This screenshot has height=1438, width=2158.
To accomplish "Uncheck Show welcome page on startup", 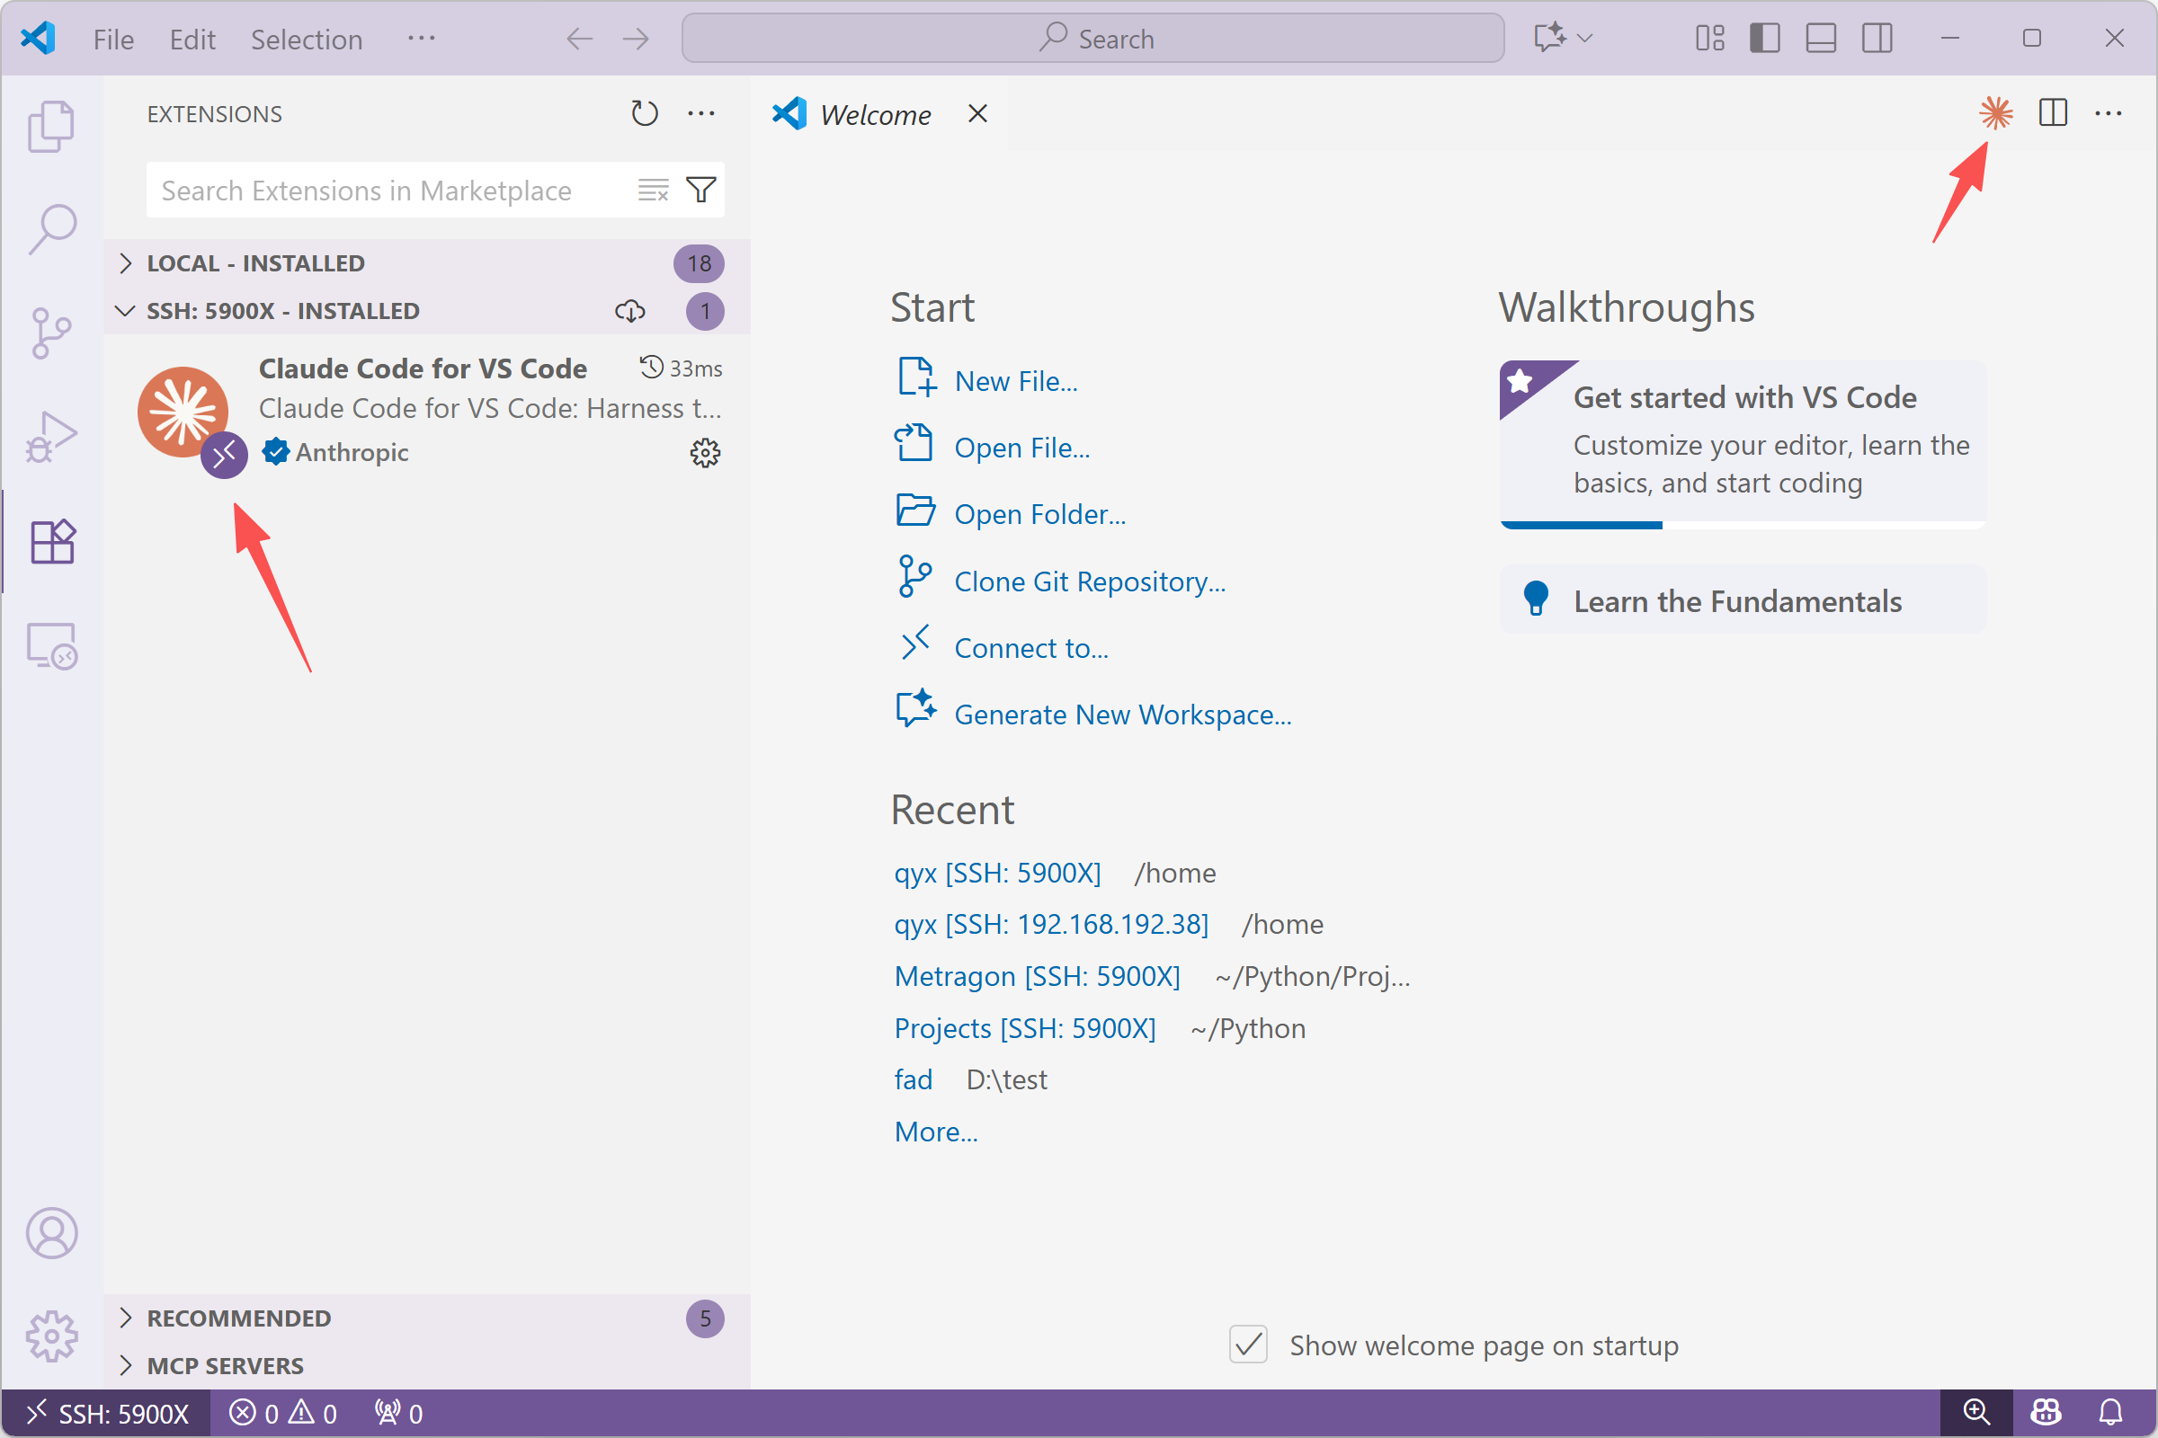I will pos(1248,1345).
